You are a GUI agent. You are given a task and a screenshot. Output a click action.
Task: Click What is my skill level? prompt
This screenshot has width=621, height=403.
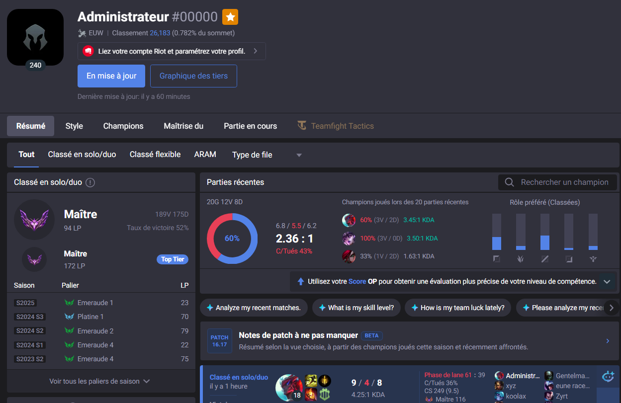pos(356,308)
